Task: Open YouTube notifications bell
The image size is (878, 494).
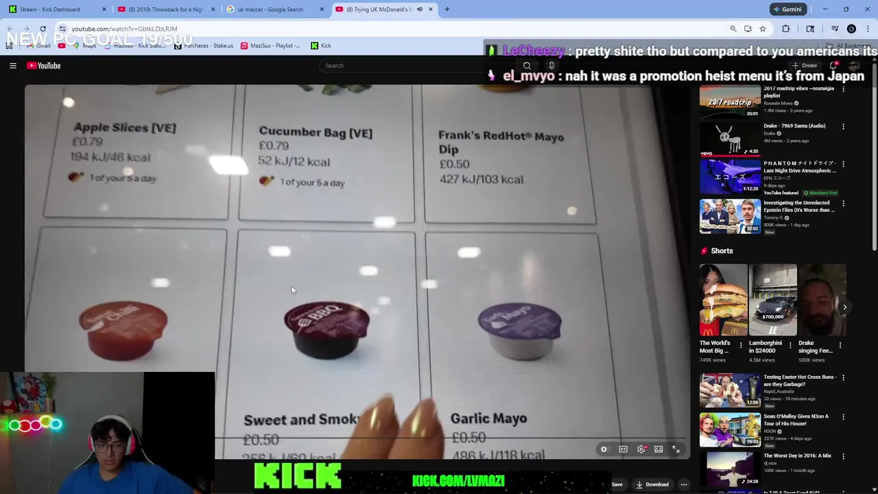Action: point(833,66)
